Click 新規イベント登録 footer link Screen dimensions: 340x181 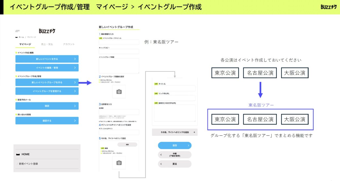(28, 164)
